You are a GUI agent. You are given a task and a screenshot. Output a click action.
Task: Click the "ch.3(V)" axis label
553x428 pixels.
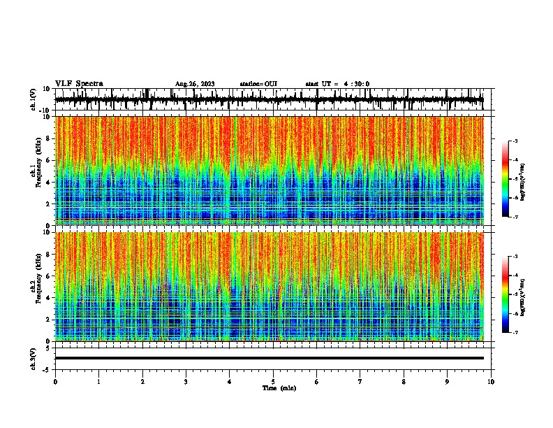(34, 359)
